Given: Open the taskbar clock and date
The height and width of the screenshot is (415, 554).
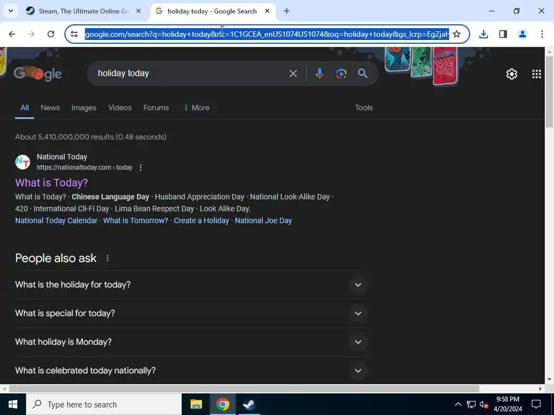Looking at the screenshot, I should click(x=507, y=404).
